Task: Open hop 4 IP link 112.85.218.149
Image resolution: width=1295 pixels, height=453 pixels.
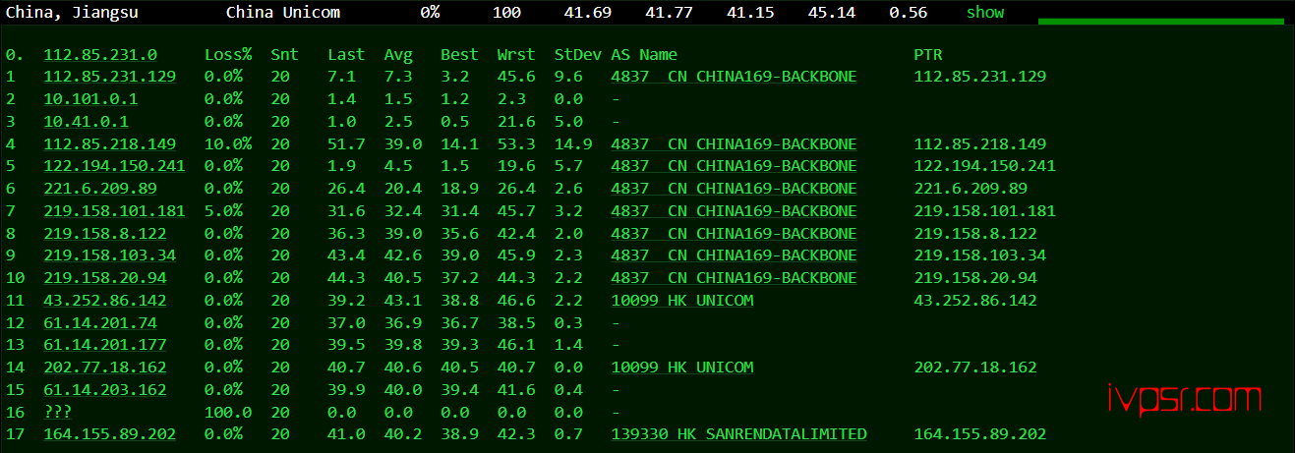Action: pyautogui.click(x=110, y=144)
